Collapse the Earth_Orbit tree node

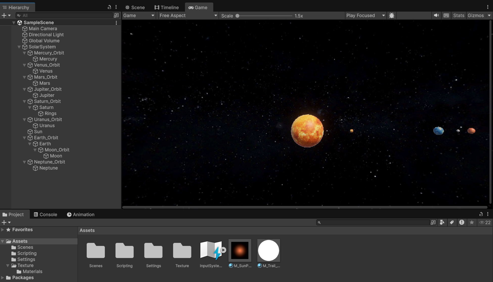coord(25,138)
